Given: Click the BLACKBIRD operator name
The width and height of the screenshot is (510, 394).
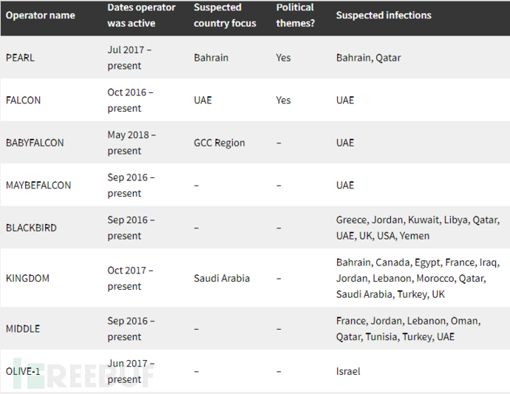Looking at the screenshot, I should [x=31, y=228].
